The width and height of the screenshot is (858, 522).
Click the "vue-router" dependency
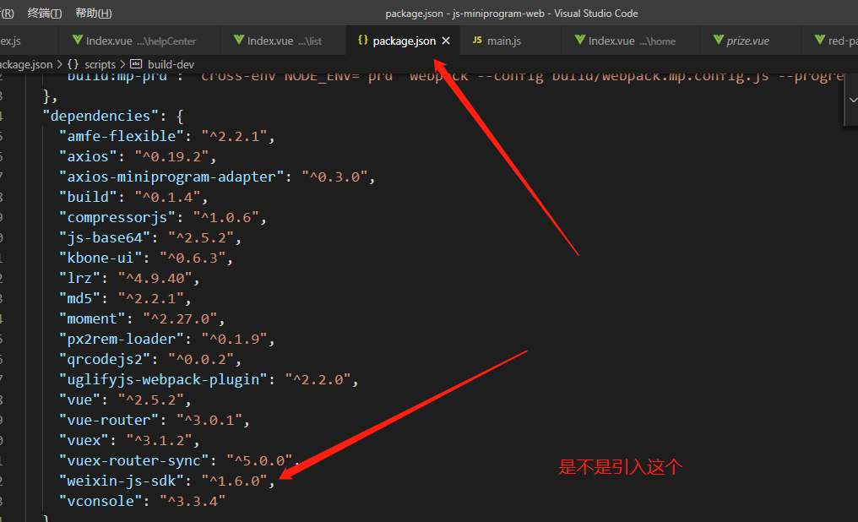coord(155,420)
